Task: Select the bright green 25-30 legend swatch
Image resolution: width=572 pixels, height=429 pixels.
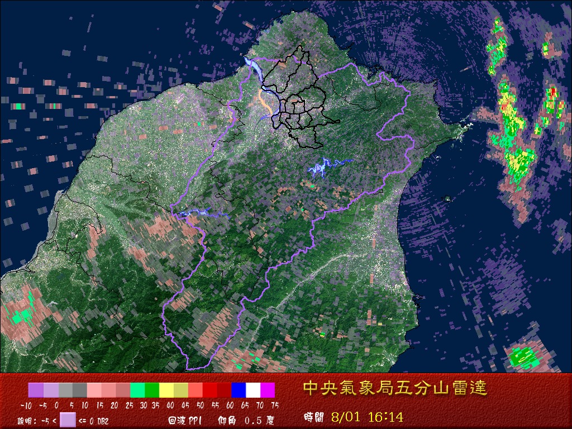Action: (x=137, y=390)
